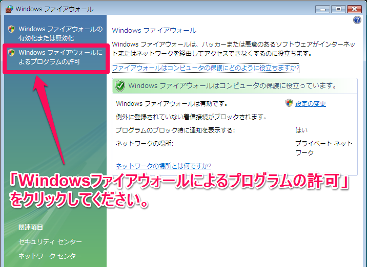This screenshot has width=367, height=267.
Task: Close the Windows ファイアウォール window
Action: 354,9
